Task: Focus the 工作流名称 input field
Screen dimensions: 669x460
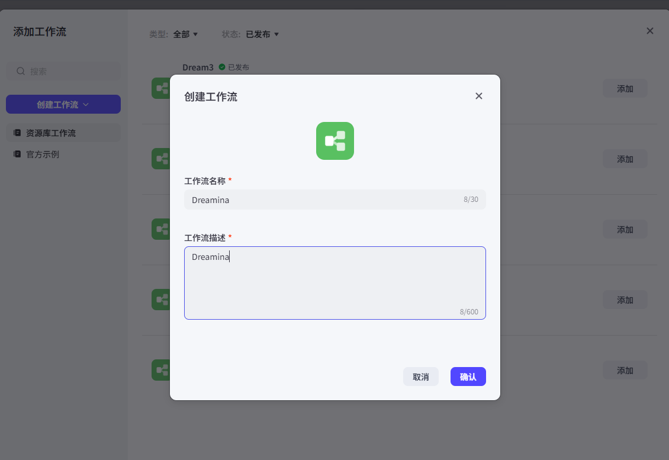Action: (x=335, y=200)
